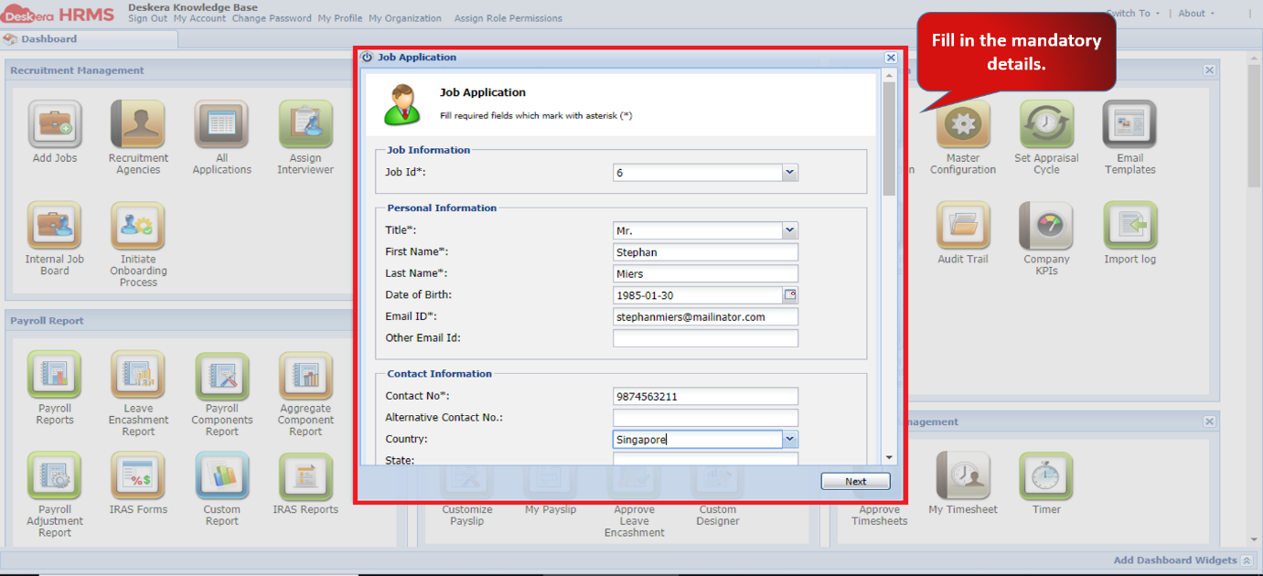Expand the Country dropdown arrow
The height and width of the screenshot is (576, 1263).
790,440
